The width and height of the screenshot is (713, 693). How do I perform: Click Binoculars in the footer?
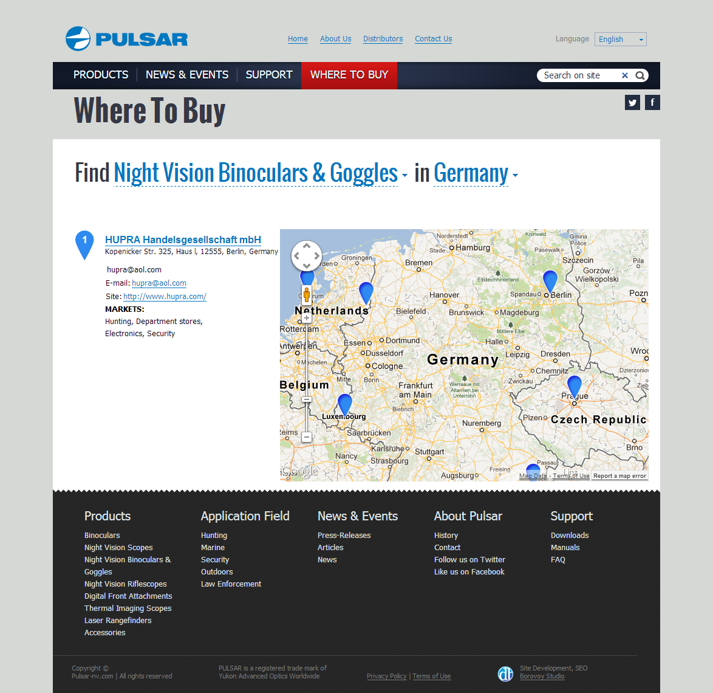click(102, 536)
